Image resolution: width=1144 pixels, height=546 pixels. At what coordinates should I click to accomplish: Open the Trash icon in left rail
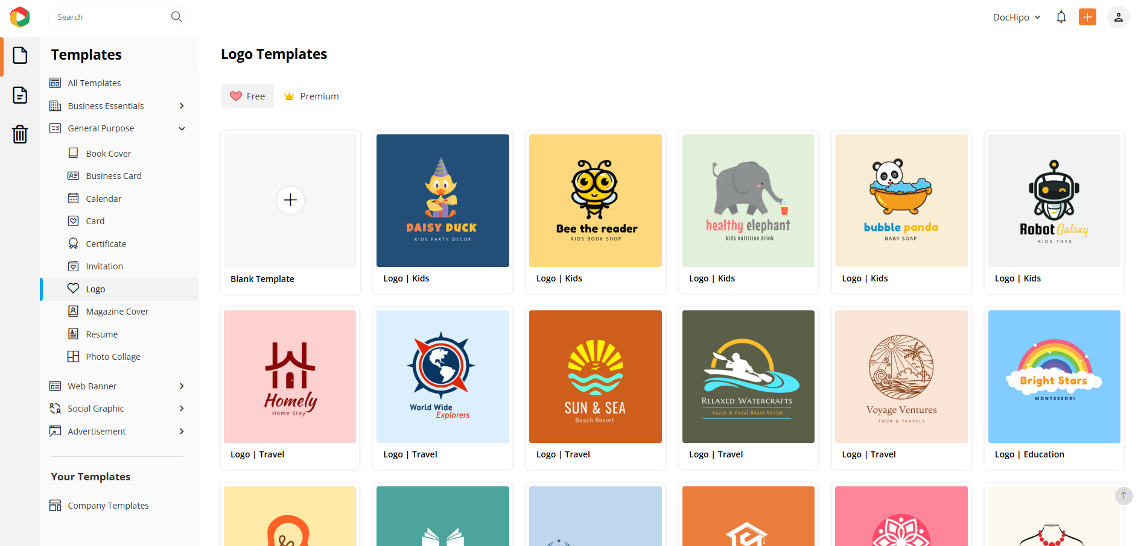tap(20, 134)
